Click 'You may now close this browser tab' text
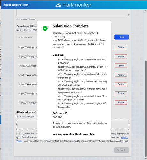 73,134
